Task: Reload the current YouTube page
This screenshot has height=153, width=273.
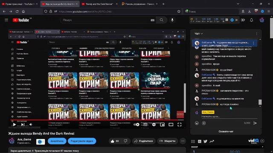Action: (x=17, y=11)
